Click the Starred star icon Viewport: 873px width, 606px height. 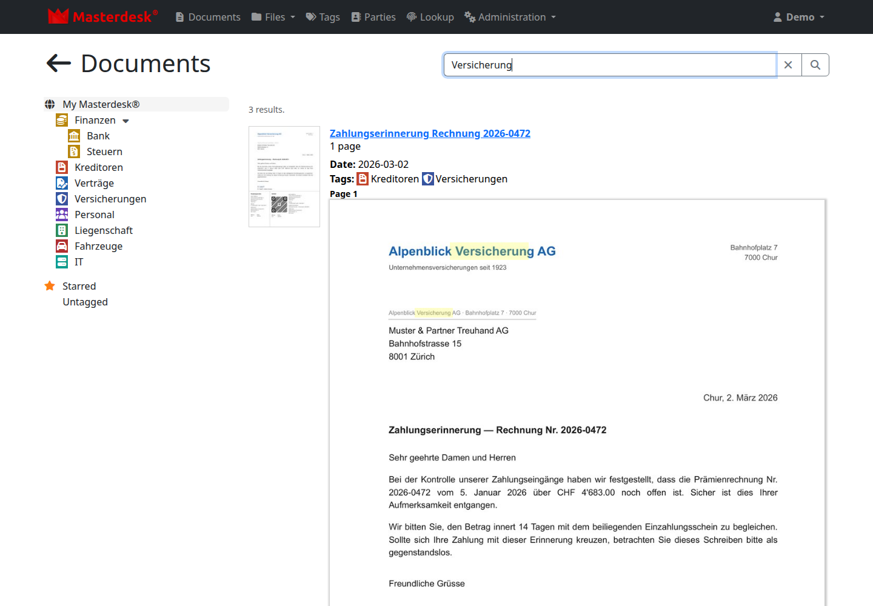click(50, 286)
